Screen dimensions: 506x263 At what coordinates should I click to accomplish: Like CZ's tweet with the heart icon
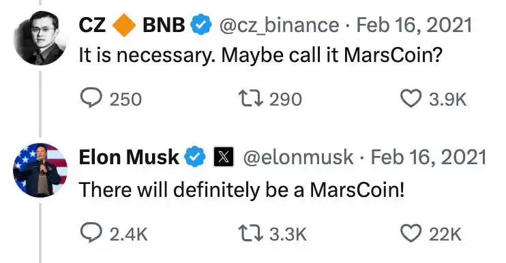(x=411, y=98)
